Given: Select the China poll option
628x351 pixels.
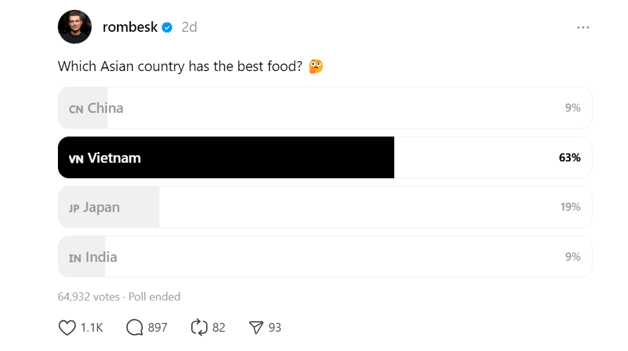Looking at the screenshot, I should (x=325, y=108).
